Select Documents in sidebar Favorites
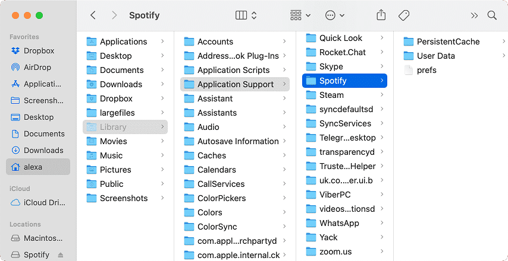Screen dimensions: 508x261 [38, 133]
